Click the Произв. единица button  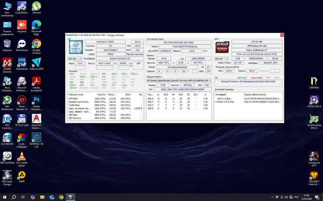(135, 54)
